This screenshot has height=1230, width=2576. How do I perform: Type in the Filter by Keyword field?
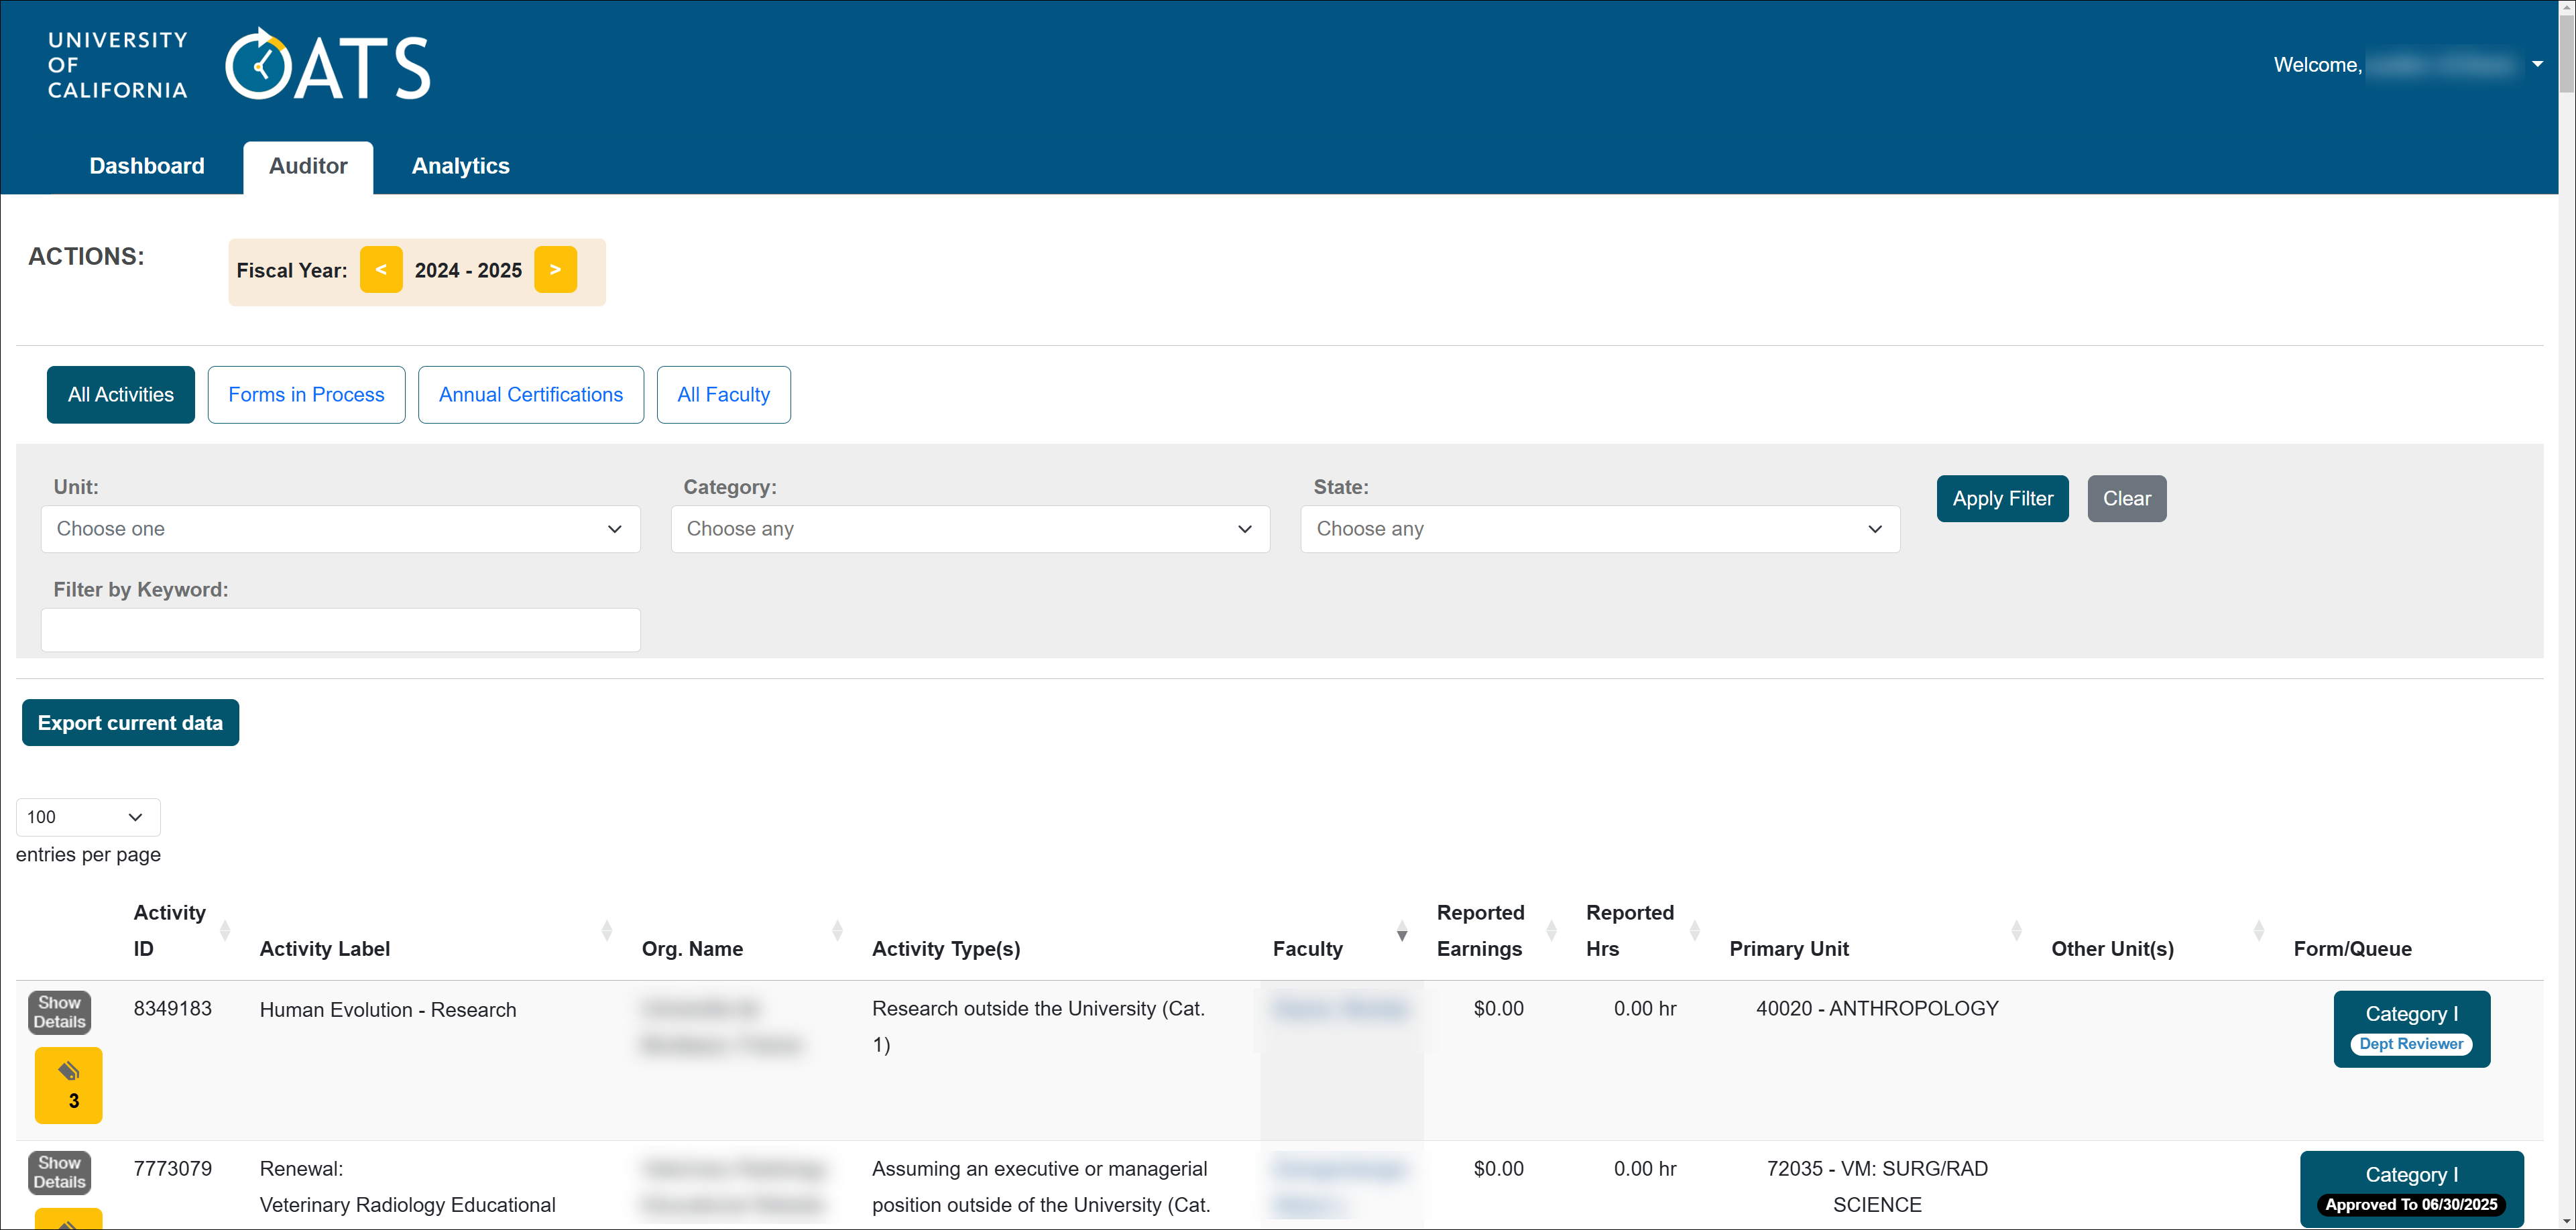[x=340, y=630]
